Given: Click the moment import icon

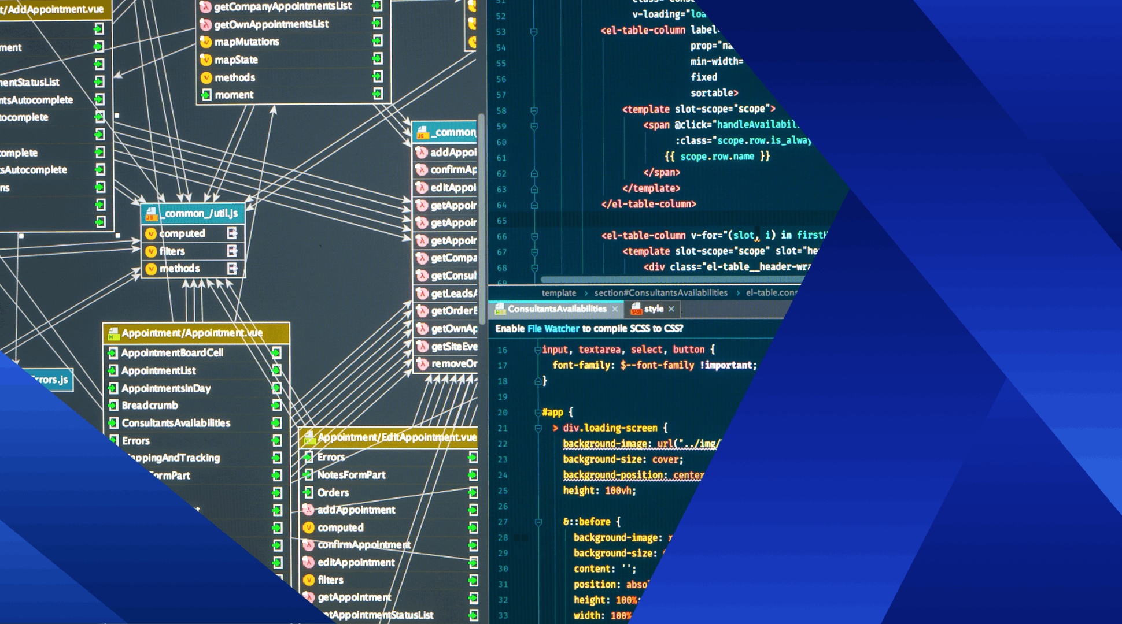Looking at the screenshot, I should [x=206, y=95].
